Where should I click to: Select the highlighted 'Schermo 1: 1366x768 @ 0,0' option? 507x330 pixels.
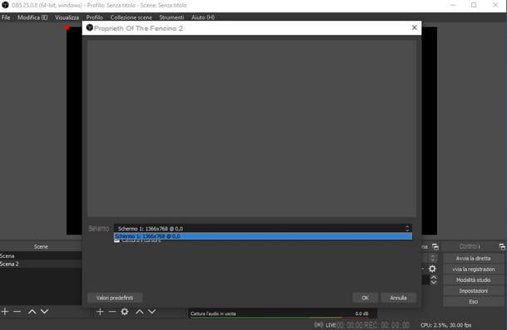(x=263, y=236)
